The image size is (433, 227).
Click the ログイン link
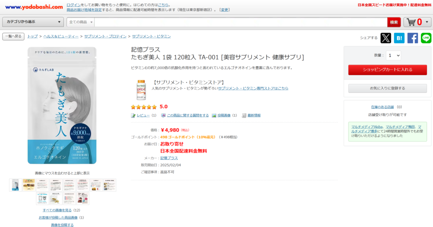(74, 5)
